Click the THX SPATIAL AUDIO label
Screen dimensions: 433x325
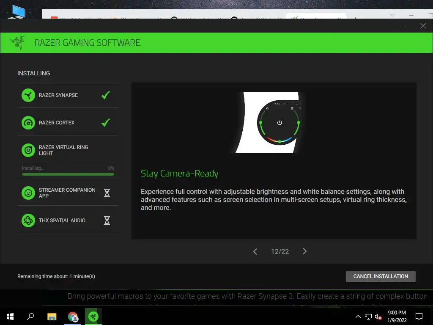(x=62, y=220)
